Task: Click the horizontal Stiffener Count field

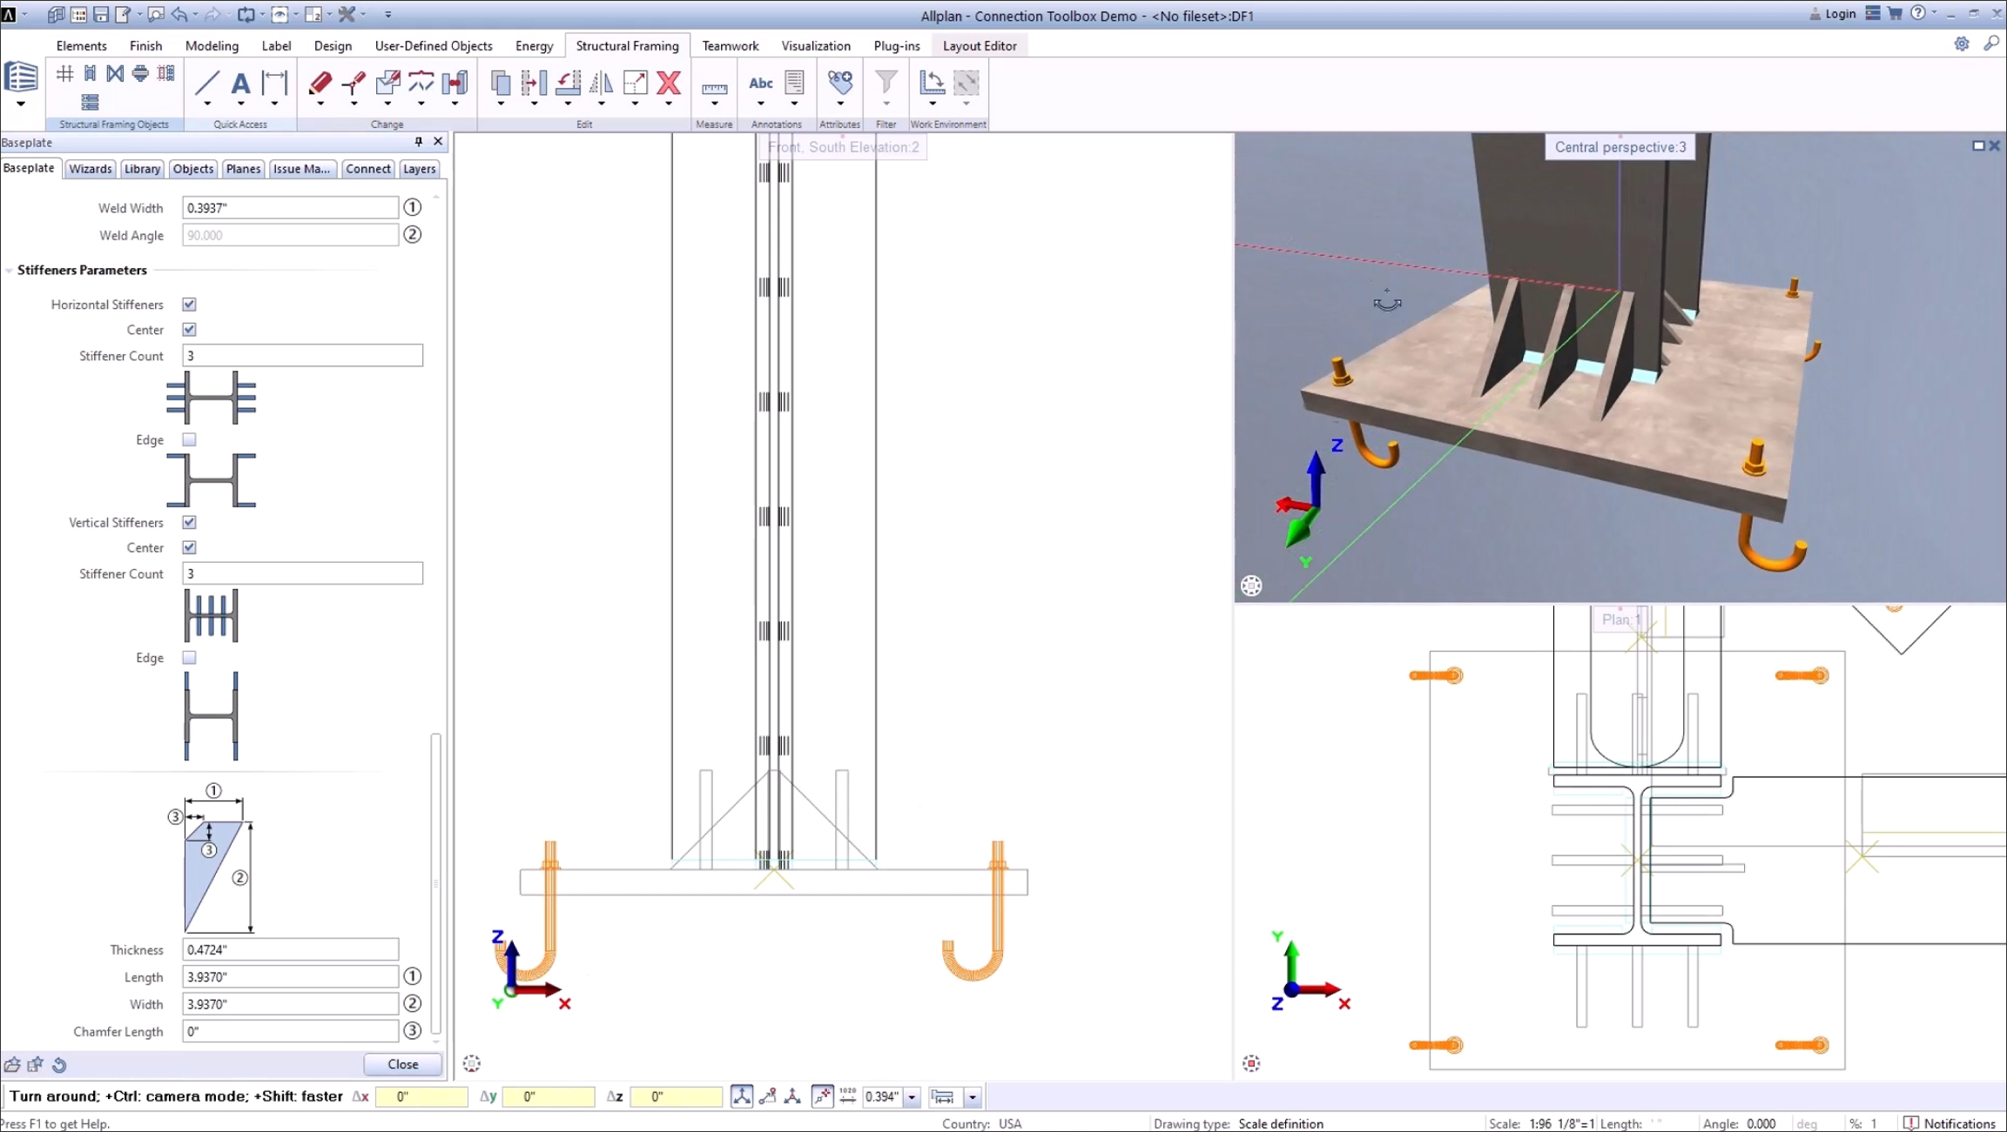Action: pos(302,355)
